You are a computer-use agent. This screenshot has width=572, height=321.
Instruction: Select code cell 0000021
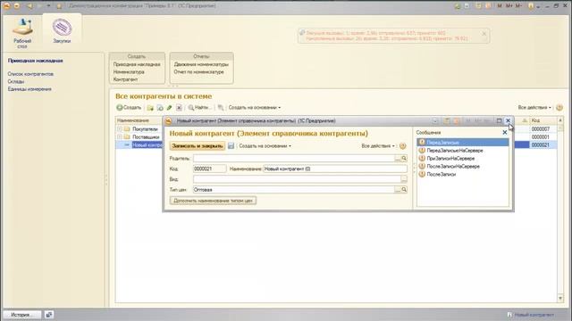(543, 144)
